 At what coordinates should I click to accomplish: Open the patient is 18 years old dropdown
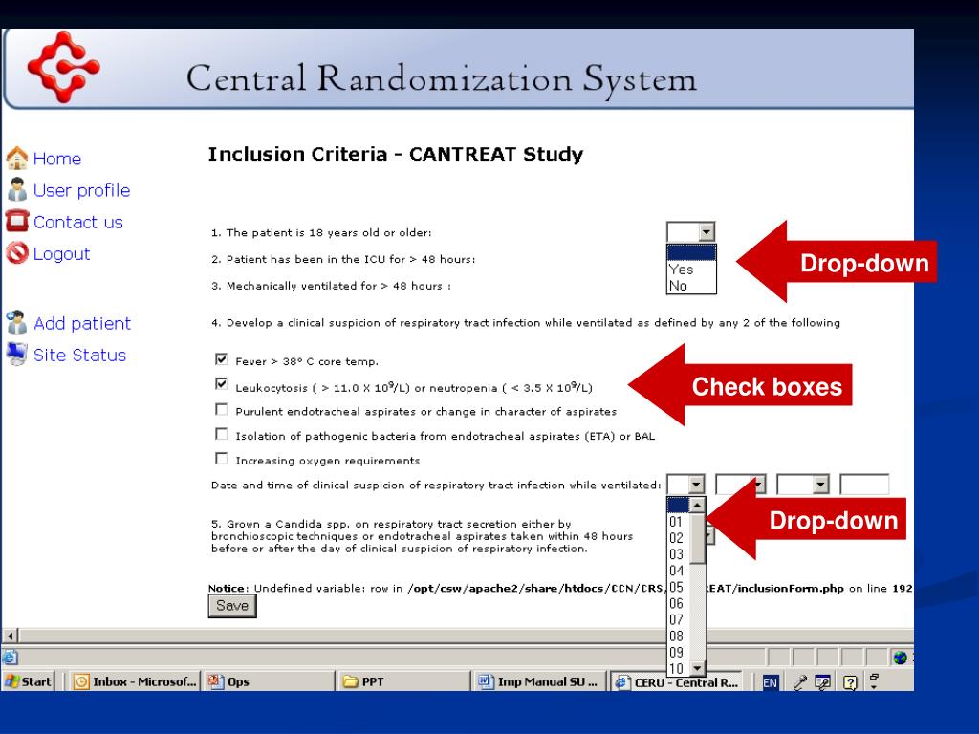690,232
